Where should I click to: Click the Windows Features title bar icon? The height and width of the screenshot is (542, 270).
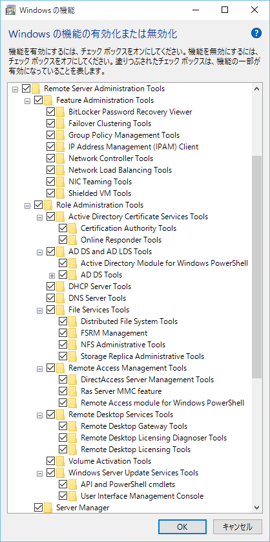click(11, 10)
